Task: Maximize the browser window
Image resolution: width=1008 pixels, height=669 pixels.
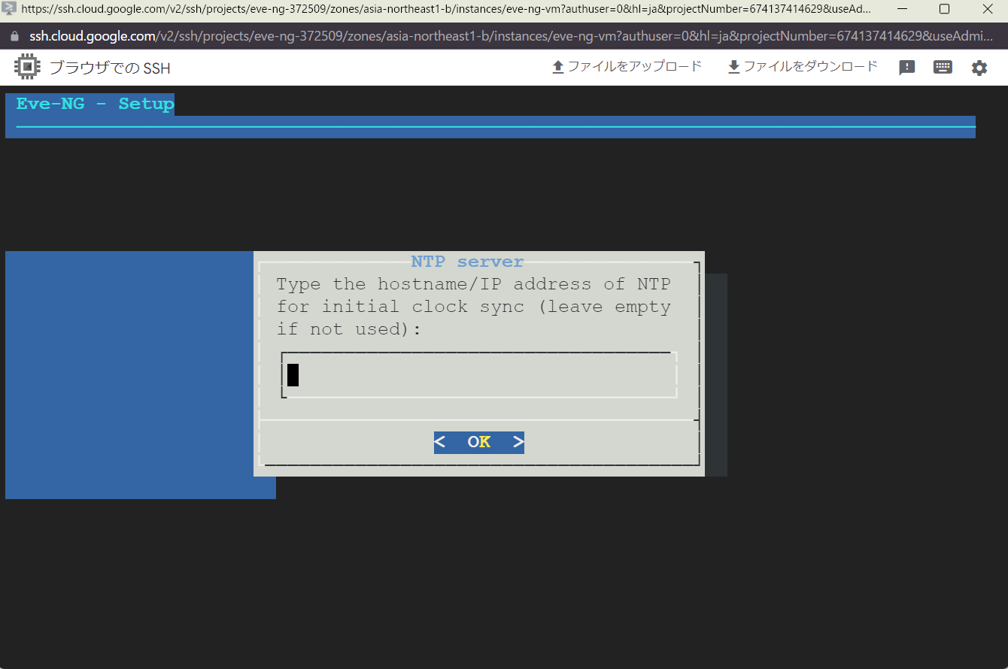Action: pos(944,9)
